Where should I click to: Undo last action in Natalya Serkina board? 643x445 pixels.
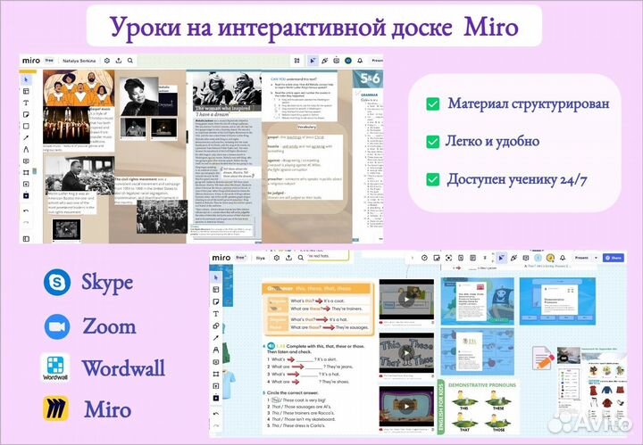[26, 210]
